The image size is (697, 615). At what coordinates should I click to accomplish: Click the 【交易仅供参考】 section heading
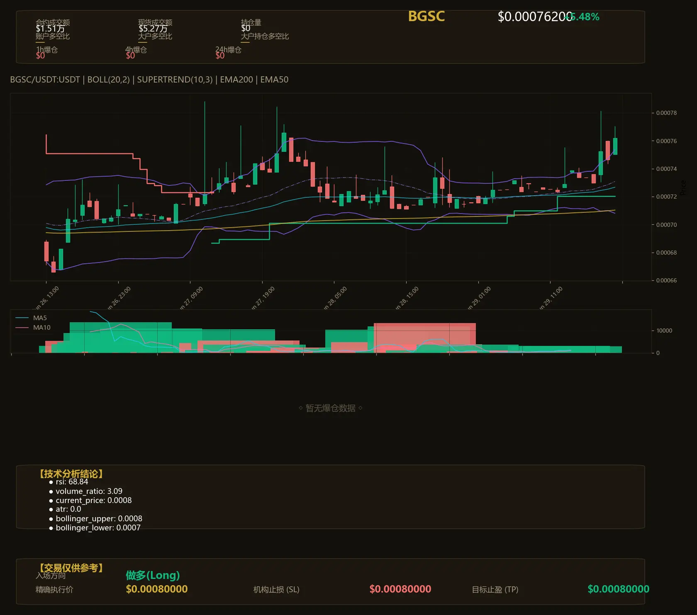(x=71, y=568)
